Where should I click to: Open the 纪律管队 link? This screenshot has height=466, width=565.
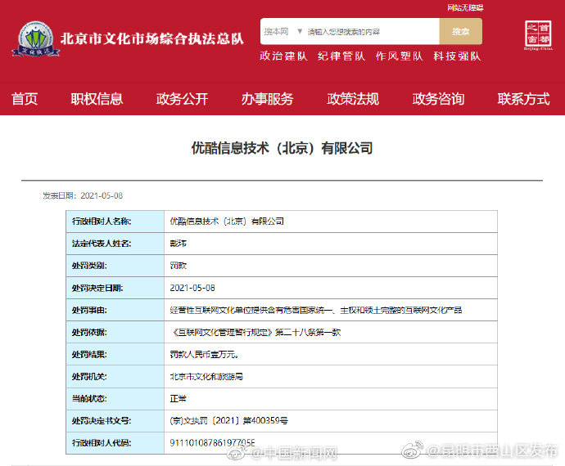341,56
